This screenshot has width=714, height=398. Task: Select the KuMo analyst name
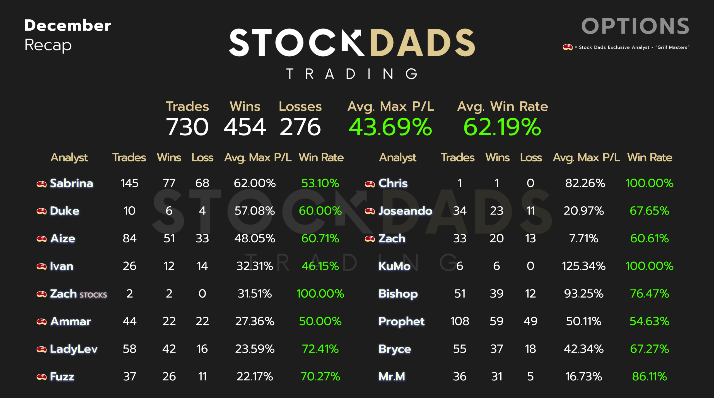point(394,266)
